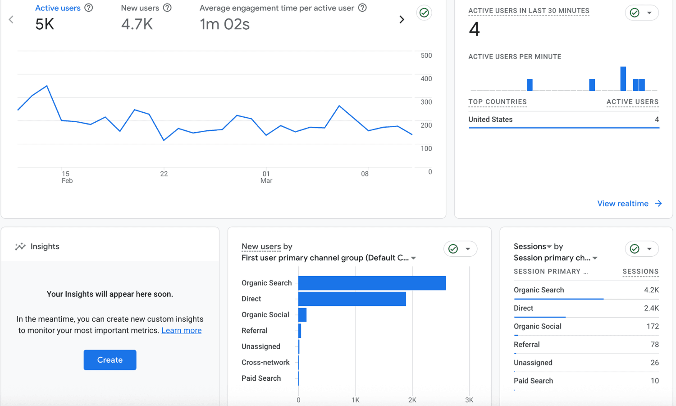This screenshot has height=406, width=676.
Task: Click the green check icon on the realtime card
Action: pos(635,12)
